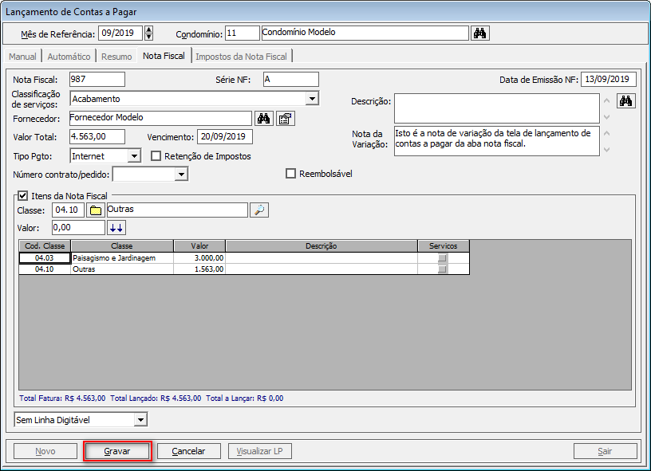Screen dimensions: 651x471
Task: Switch to the Manual tab
Action: click(22, 57)
